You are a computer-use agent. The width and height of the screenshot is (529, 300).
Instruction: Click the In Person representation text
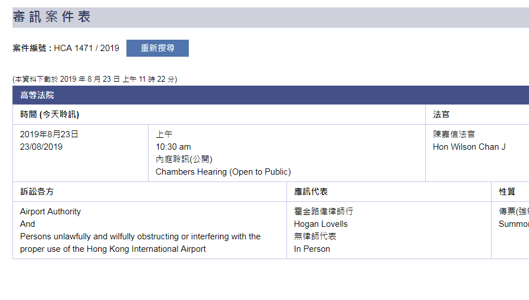tap(312, 249)
